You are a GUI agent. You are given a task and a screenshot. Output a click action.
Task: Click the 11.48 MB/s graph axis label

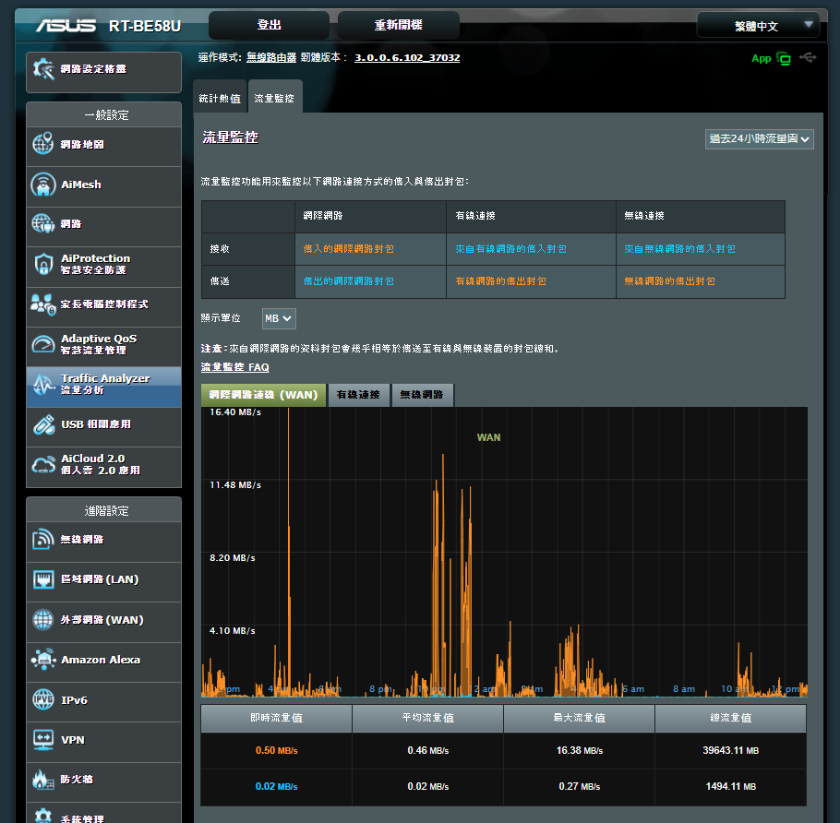[235, 485]
